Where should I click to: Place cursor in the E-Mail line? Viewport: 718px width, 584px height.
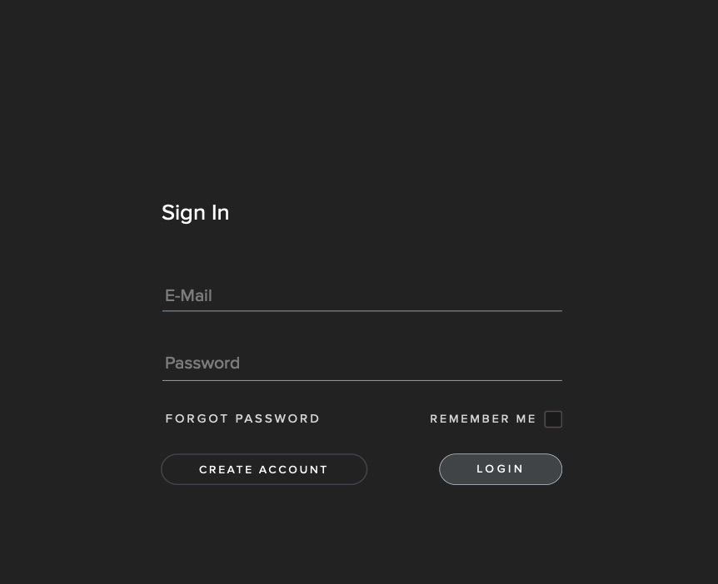361,295
